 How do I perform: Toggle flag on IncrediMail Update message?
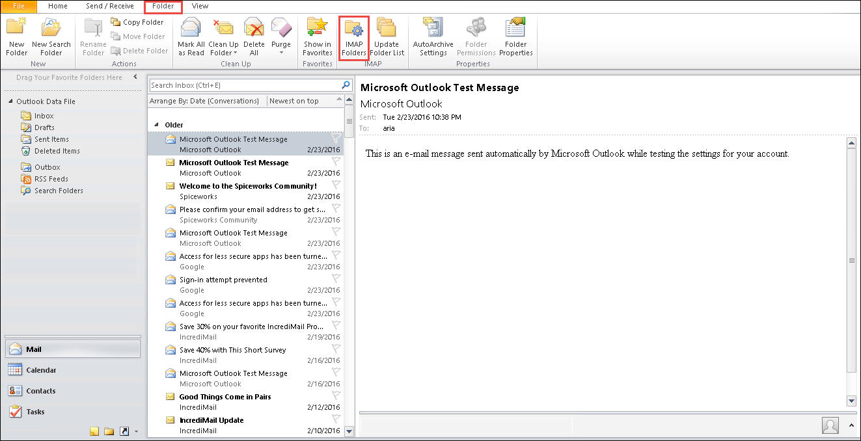(336, 419)
